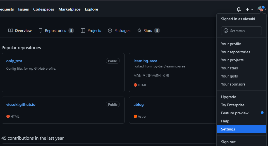Open the viesuki.github.io repository

click(21, 104)
